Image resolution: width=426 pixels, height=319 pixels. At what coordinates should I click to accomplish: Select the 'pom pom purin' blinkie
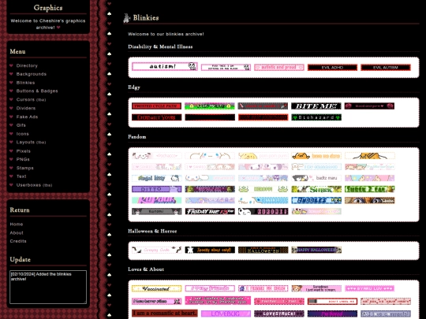[x=263, y=156]
